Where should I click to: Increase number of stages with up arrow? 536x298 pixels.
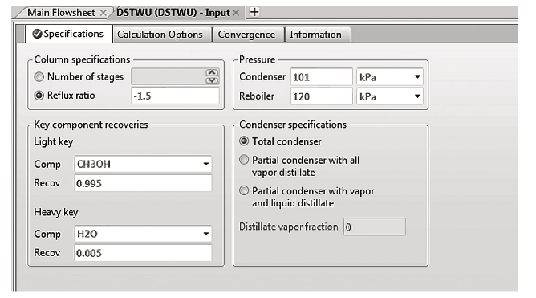212,72
